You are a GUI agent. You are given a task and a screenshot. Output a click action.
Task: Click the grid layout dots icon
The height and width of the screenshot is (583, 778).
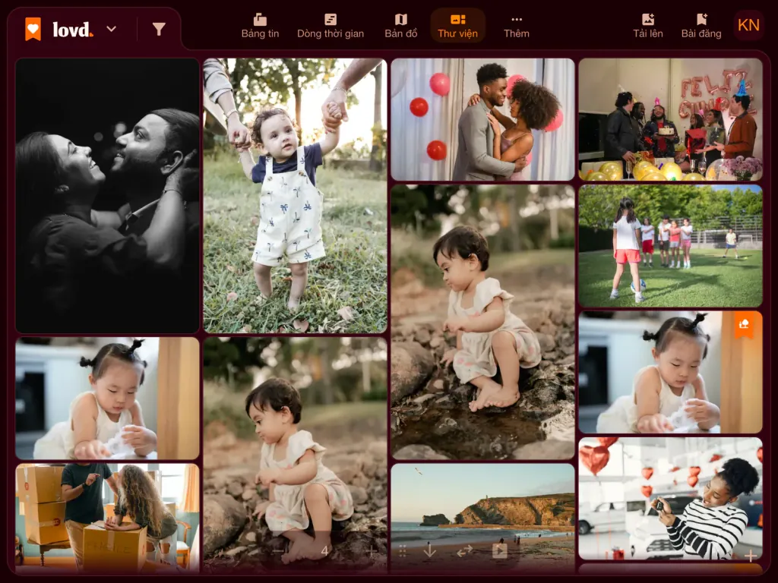coord(403,551)
